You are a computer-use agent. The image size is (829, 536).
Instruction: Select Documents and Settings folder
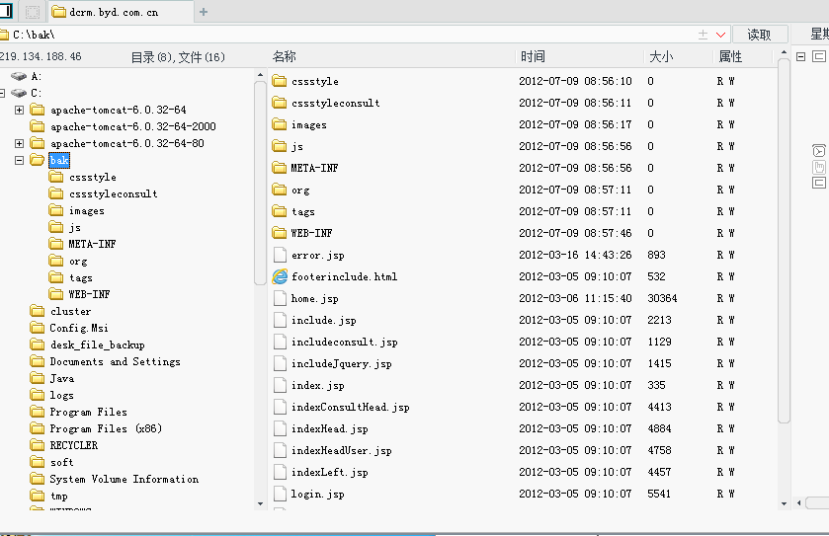(x=116, y=361)
